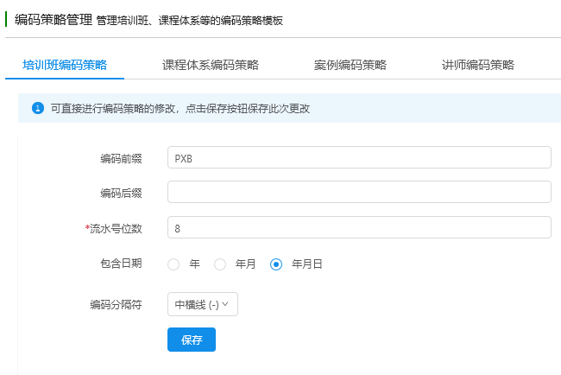Focus the 编码前缀 field containing PXB
The height and width of the screenshot is (375, 561).
pos(359,157)
